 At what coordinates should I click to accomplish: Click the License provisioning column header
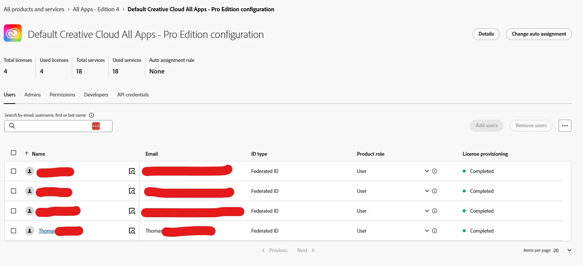485,154
